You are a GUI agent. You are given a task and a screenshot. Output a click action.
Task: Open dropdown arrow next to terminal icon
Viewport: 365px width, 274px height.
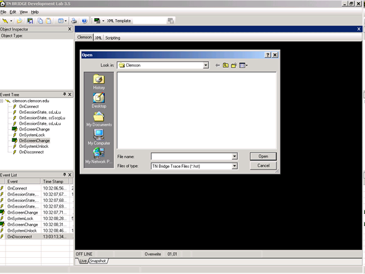(x=103, y=21)
